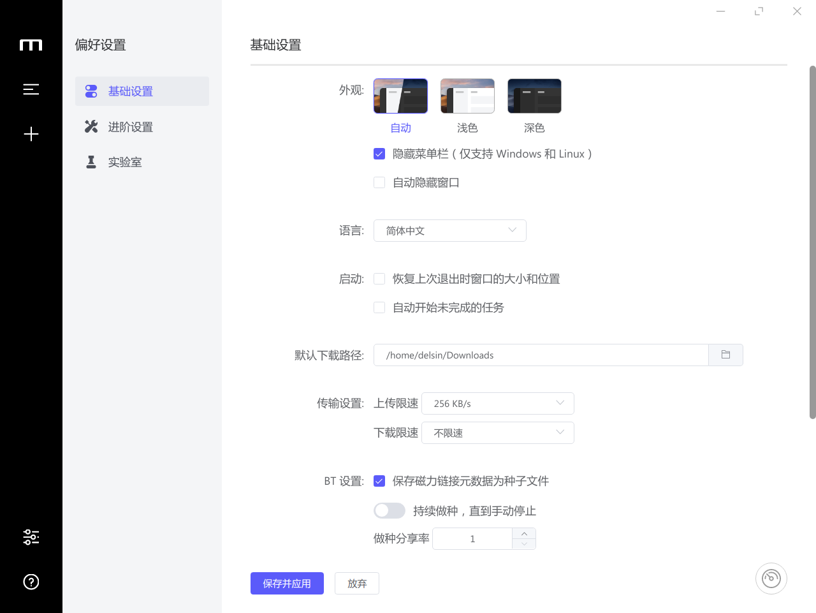This screenshot has height=613, width=816.
Task: Turn on 持续做种 toggle switch
Action: (x=389, y=510)
